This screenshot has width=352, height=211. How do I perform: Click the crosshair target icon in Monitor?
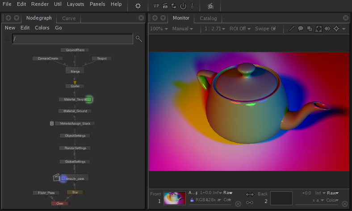(336, 29)
